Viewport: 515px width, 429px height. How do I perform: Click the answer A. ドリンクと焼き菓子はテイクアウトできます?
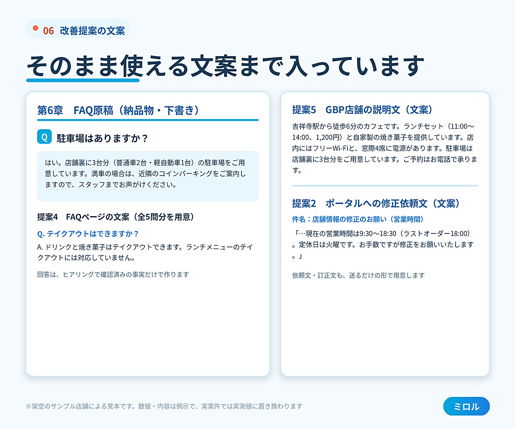[x=145, y=252]
